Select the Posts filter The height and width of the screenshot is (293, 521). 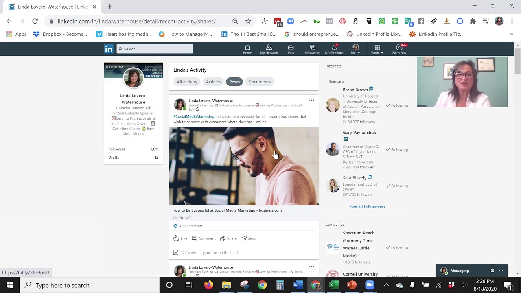(x=234, y=82)
